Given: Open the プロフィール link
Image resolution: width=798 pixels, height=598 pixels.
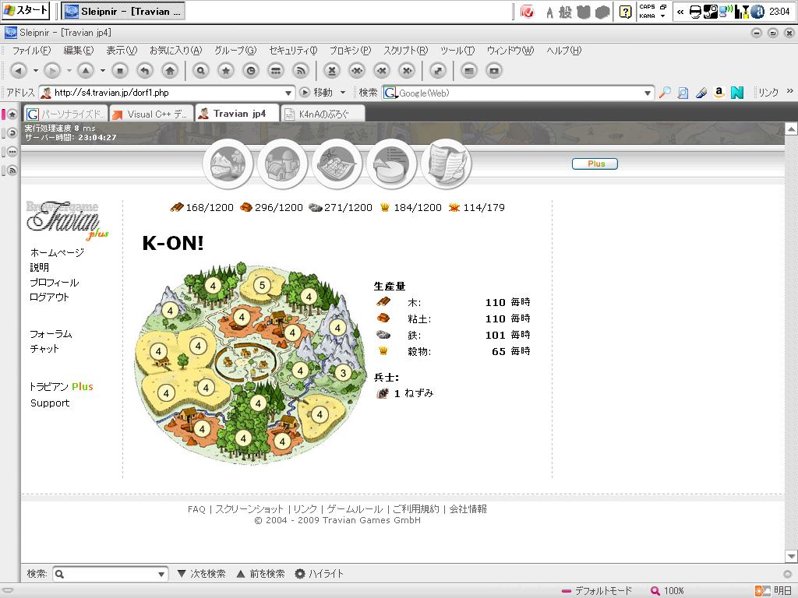Looking at the screenshot, I should point(54,282).
